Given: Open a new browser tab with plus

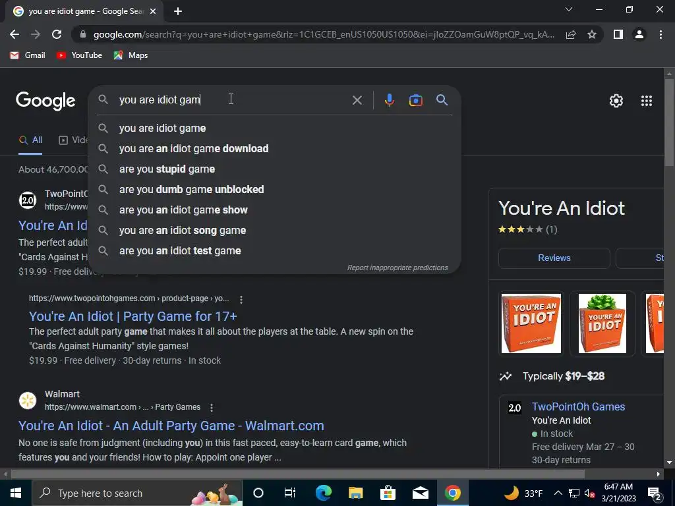Looking at the screenshot, I should pos(178,12).
